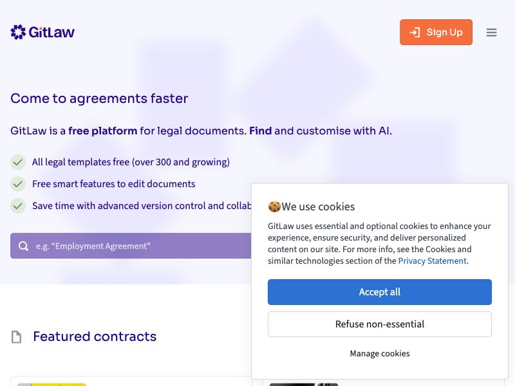Viewport: 515px width, 386px height.
Task: Click the Come to agreements faster heading
Action: [x=99, y=98]
